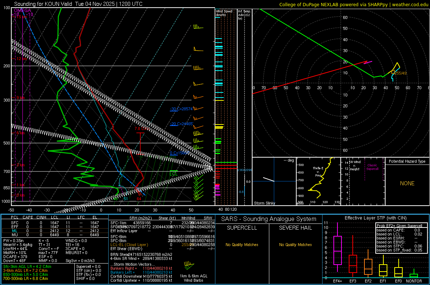Click the Inf. Temp. Adv. panel header
The height and width of the screenshot is (285, 430).
244,15
